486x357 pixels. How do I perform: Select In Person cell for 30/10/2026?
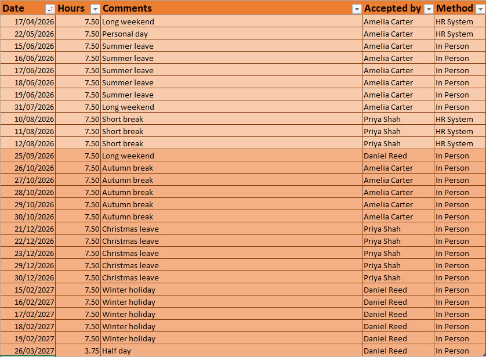click(460, 217)
